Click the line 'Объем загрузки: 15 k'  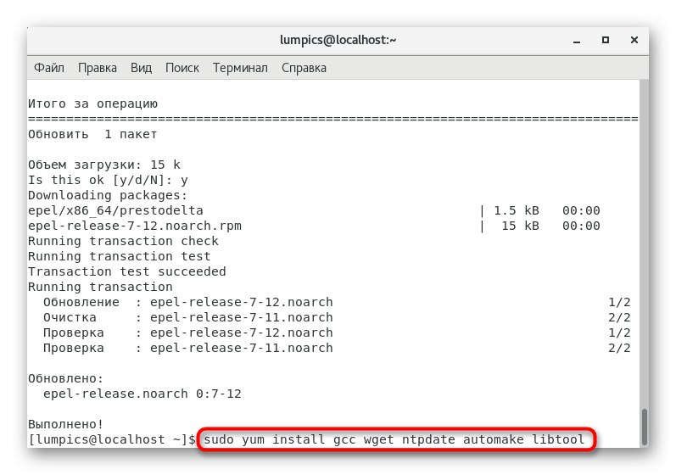click(103, 165)
